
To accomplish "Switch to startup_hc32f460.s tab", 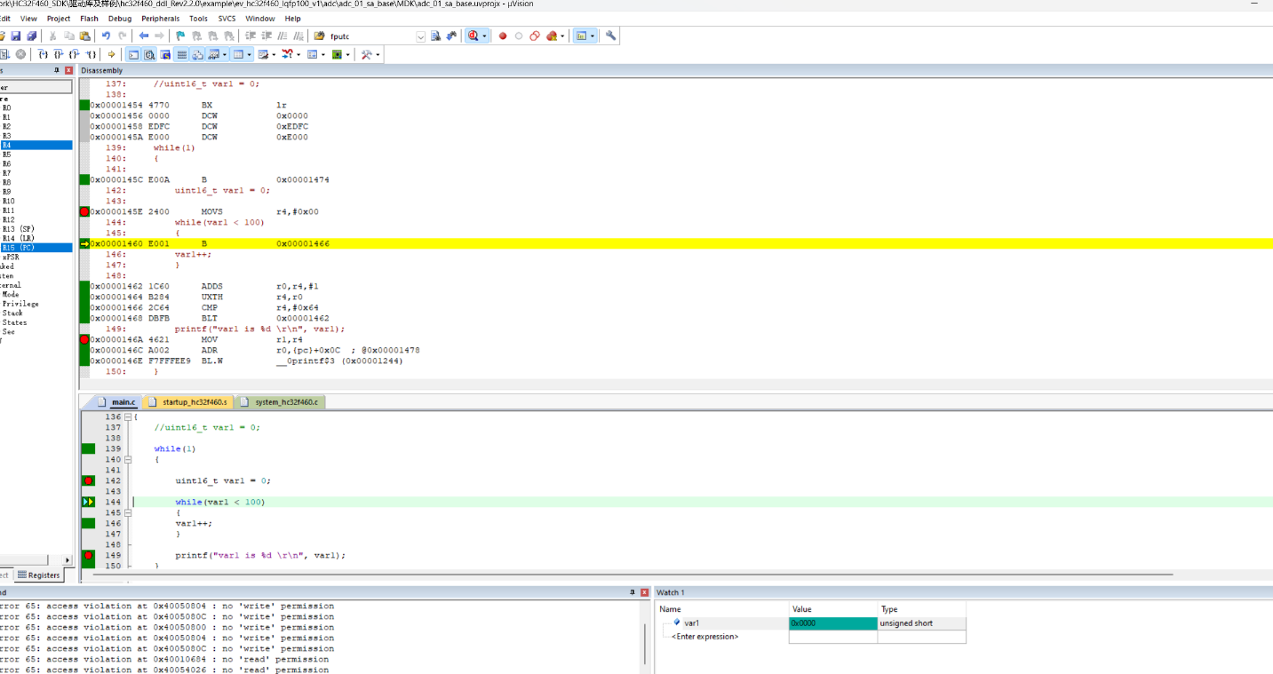I will click(188, 402).
